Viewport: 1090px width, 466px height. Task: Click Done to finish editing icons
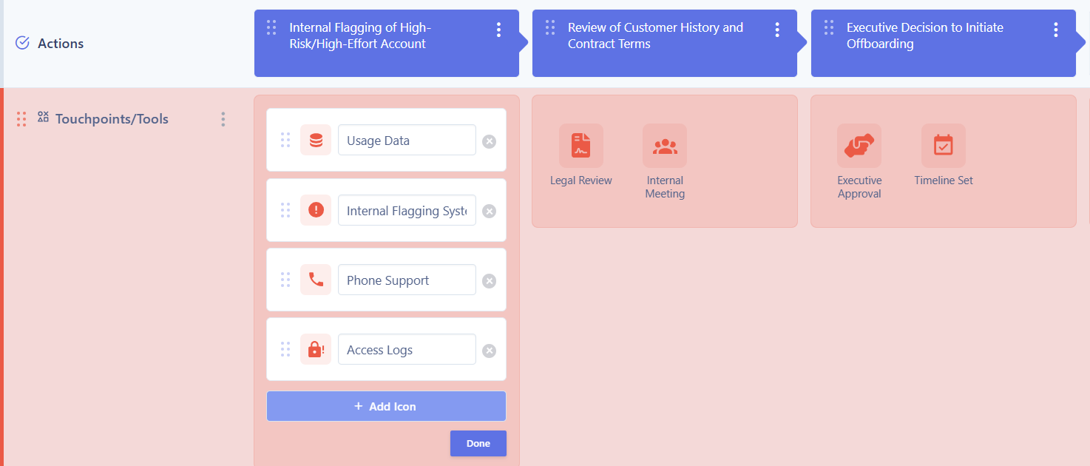click(478, 443)
